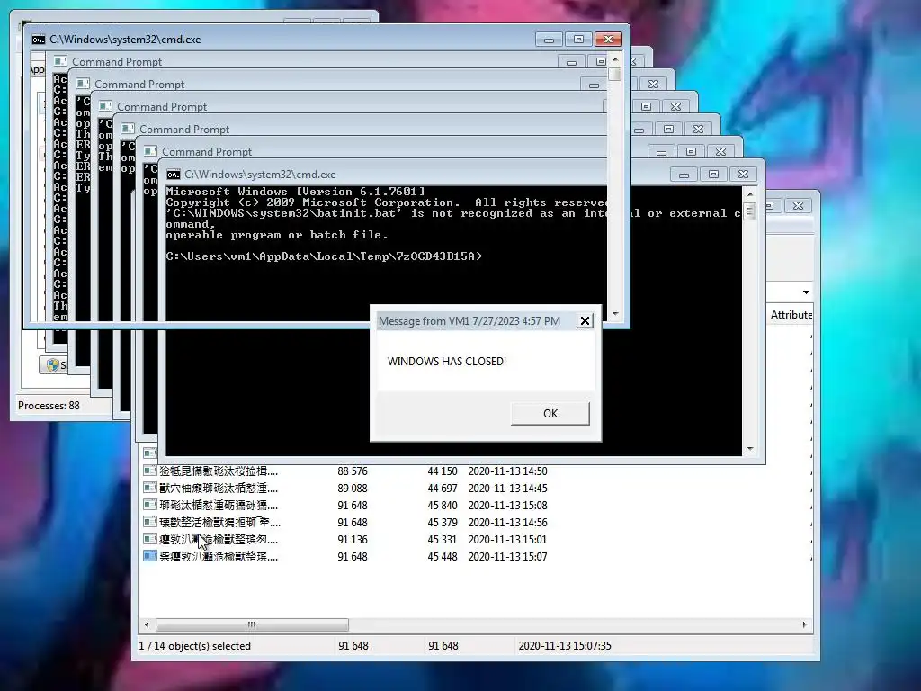Click the Task Manager shield button for all users
The image size is (921, 691).
coord(53,365)
